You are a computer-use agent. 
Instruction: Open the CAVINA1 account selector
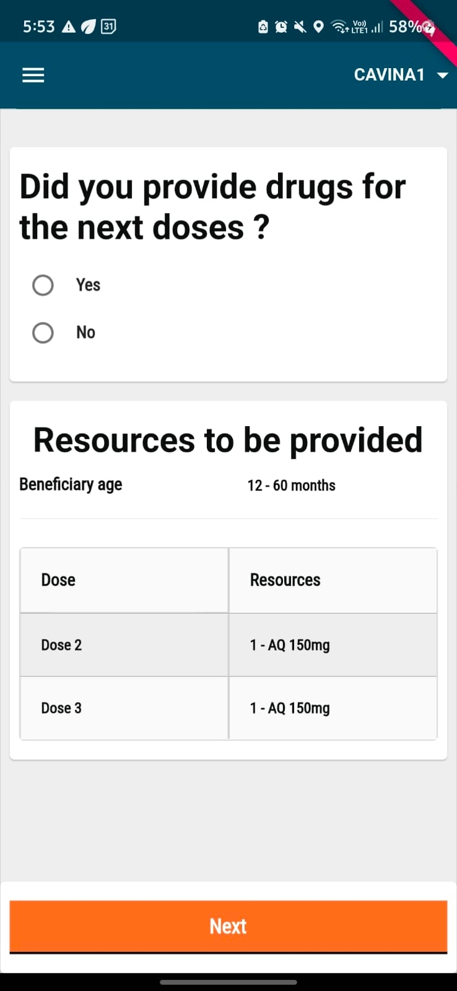tap(390, 75)
